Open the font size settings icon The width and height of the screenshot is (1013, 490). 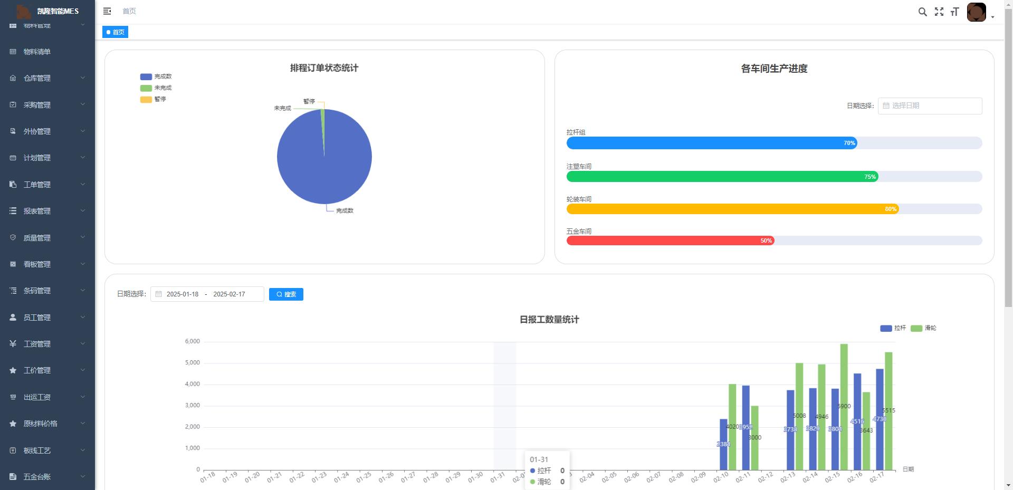pyautogui.click(x=954, y=12)
